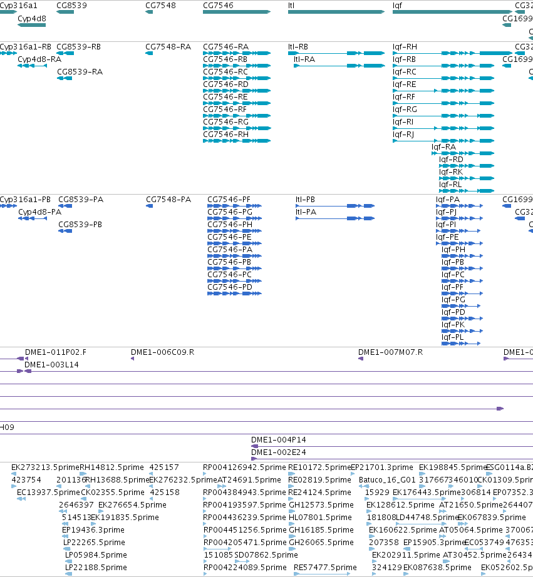The width and height of the screenshot is (533, 577).
Task: Click the ltl-RB transcript label
Action: 298,47
